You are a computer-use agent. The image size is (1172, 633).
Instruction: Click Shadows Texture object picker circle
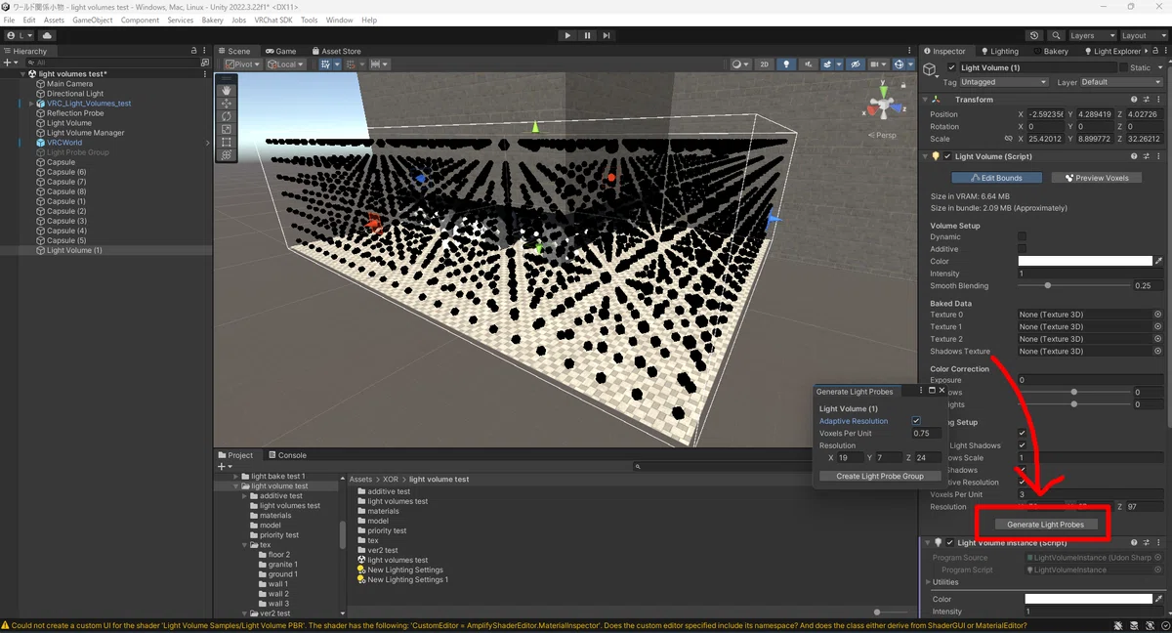1158,351
